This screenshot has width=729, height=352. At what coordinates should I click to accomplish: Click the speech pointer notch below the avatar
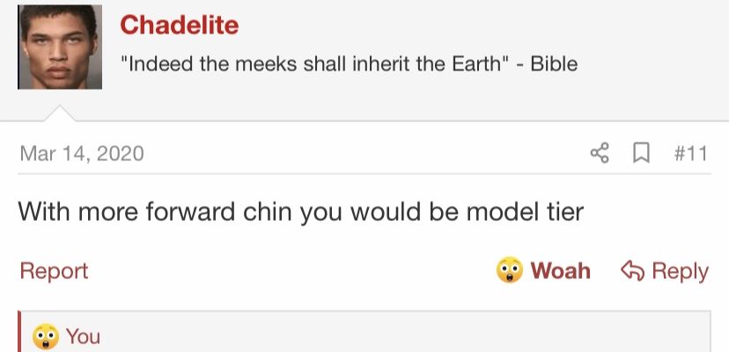[60, 114]
